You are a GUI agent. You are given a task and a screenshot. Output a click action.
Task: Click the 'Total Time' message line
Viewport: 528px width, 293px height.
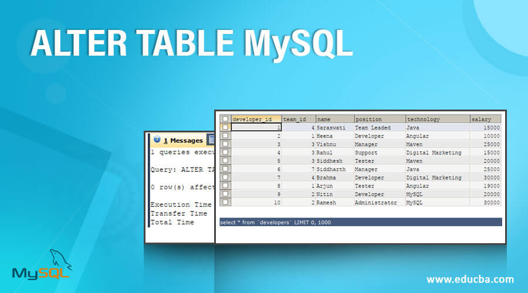(x=172, y=222)
